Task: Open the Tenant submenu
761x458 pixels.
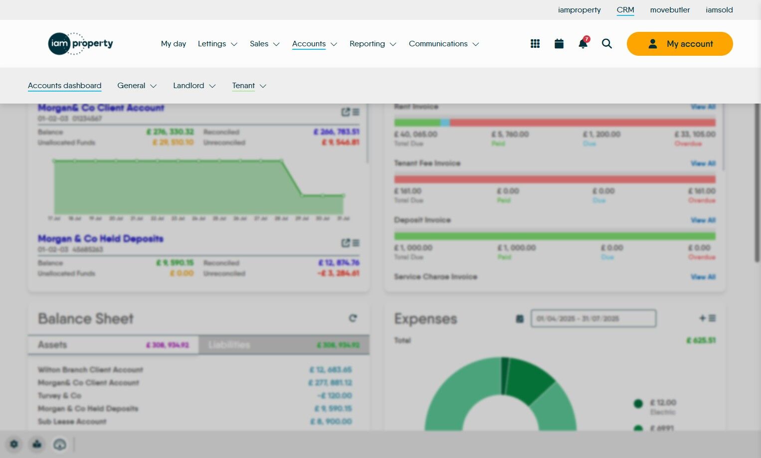Action: (x=249, y=86)
